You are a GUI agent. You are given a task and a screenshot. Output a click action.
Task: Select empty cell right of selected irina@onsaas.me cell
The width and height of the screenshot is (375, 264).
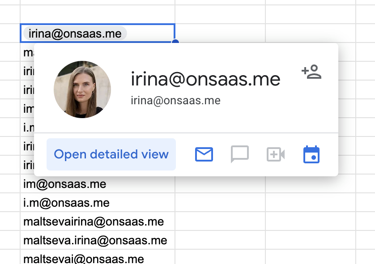(x=220, y=33)
